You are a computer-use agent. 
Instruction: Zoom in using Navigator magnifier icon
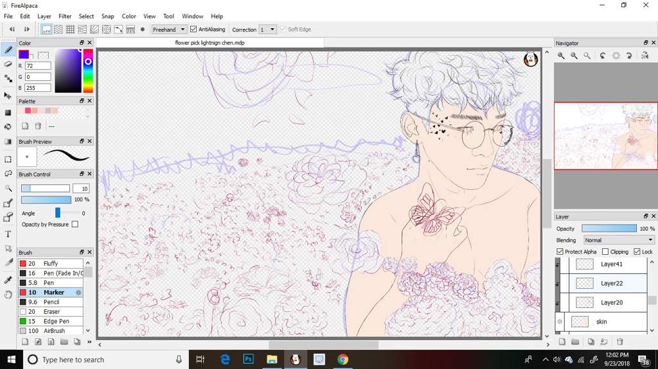(x=561, y=55)
